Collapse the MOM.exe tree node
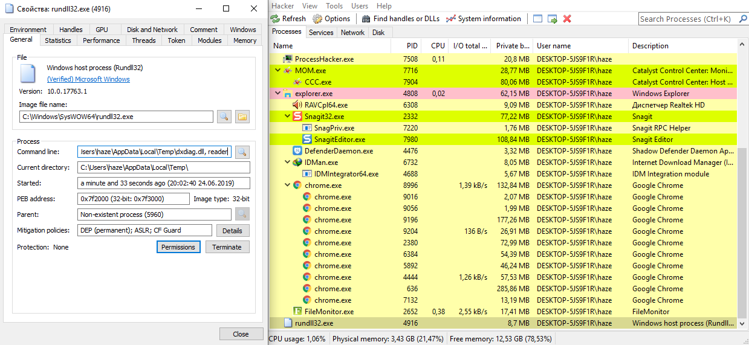Screen dimensions: 749x345 278,71
